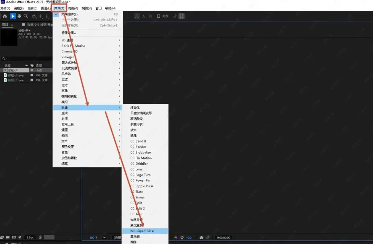Select the Pan camera tool
Viewport: 373px width, 244px height.
(x=40, y=16)
